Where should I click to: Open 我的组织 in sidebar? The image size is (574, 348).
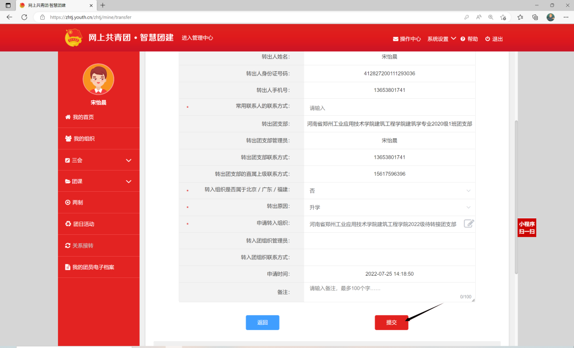[83, 139]
